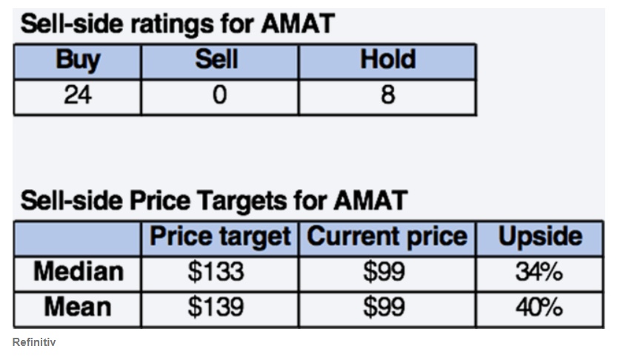Click the Hold count cell showing 8
This screenshot has width=623, height=357.
click(x=387, y=97)
